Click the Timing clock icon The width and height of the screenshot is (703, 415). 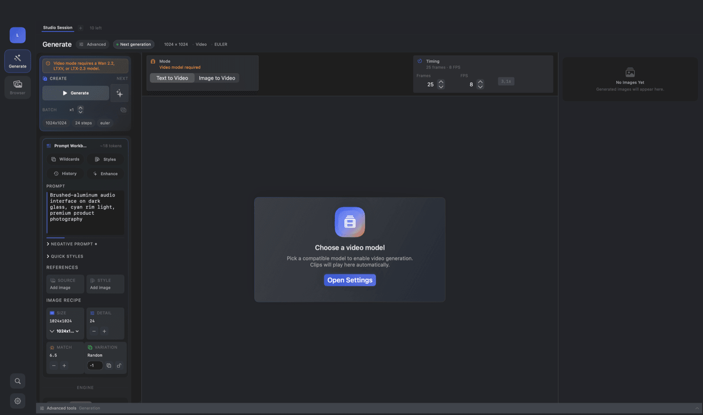click(x=420, y=61)
